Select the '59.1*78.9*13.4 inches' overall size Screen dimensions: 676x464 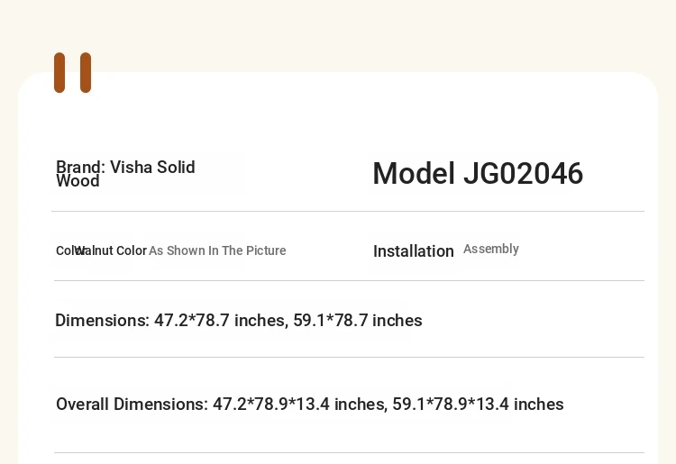click(478, 405)
